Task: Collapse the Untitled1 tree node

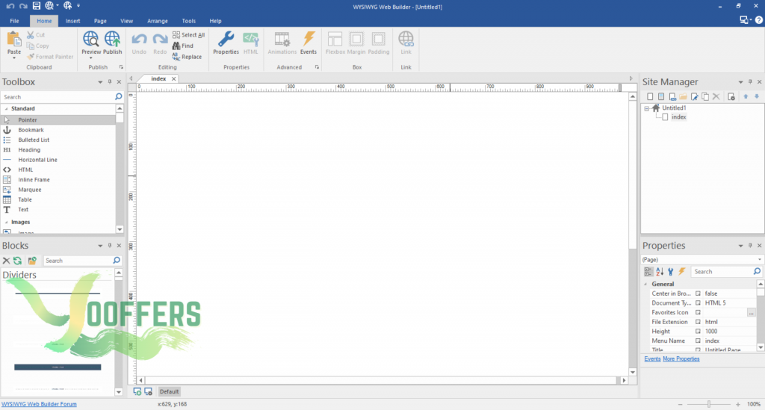Action: (x=647, y=108)
